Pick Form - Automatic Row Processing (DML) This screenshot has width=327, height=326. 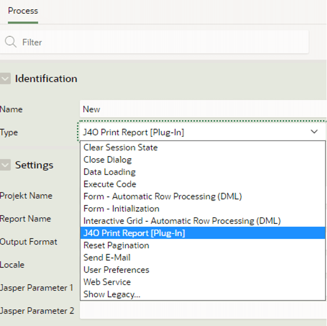pyautogui.click(x=203, y=196)
